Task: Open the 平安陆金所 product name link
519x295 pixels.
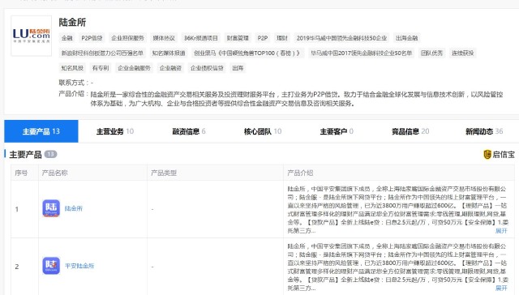Action: click(79, 266)
